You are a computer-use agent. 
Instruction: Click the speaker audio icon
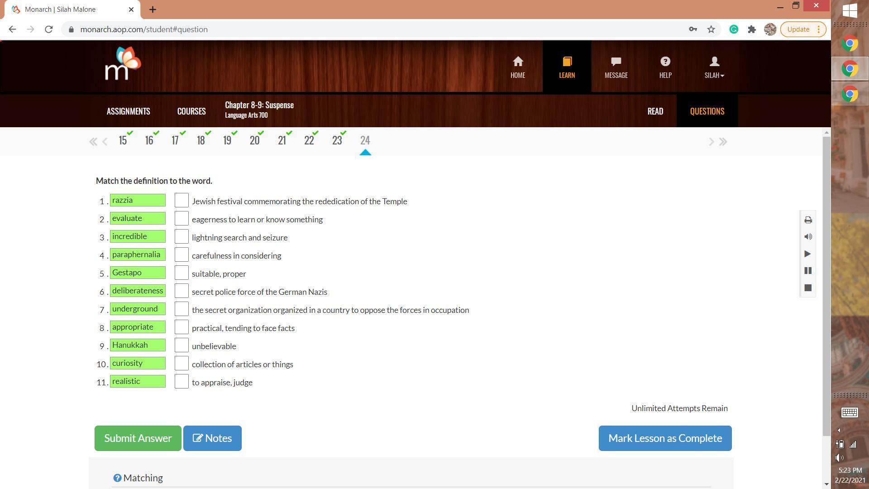[x=808, y=237]
